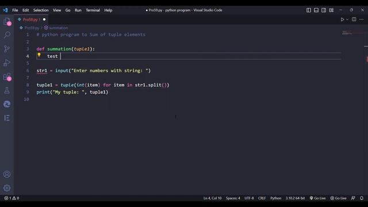Screen dimensions: 368x207
Task: Open the Extensions view
Action: 7,76
